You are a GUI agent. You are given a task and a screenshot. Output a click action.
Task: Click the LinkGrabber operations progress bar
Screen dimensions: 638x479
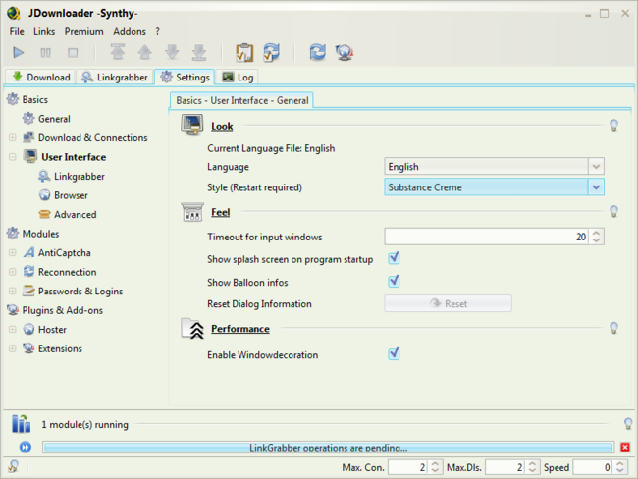coord(328,448)
